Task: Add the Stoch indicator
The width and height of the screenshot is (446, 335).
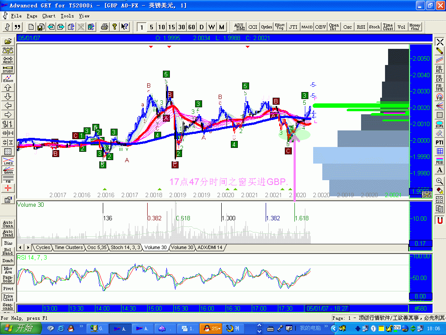Action: [x=374, y=27]
